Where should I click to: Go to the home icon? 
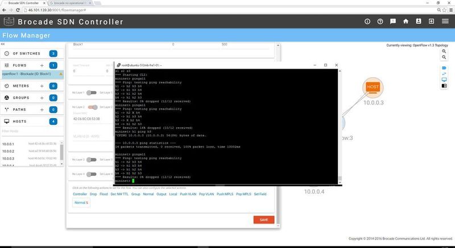coord(406,22)
